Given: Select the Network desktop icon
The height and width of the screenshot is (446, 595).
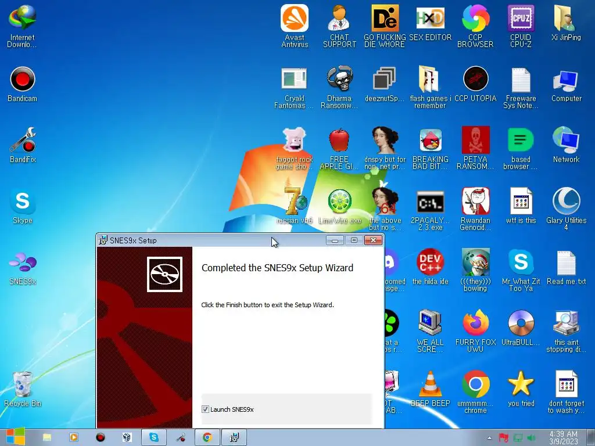Looking at the screenshot, I should pos(566,145).
